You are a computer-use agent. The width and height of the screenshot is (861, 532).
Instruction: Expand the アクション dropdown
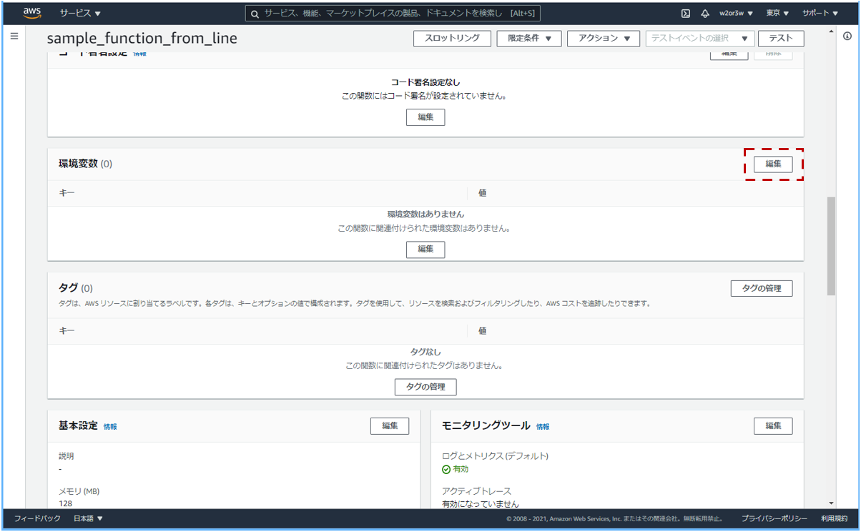click(603, 39)
